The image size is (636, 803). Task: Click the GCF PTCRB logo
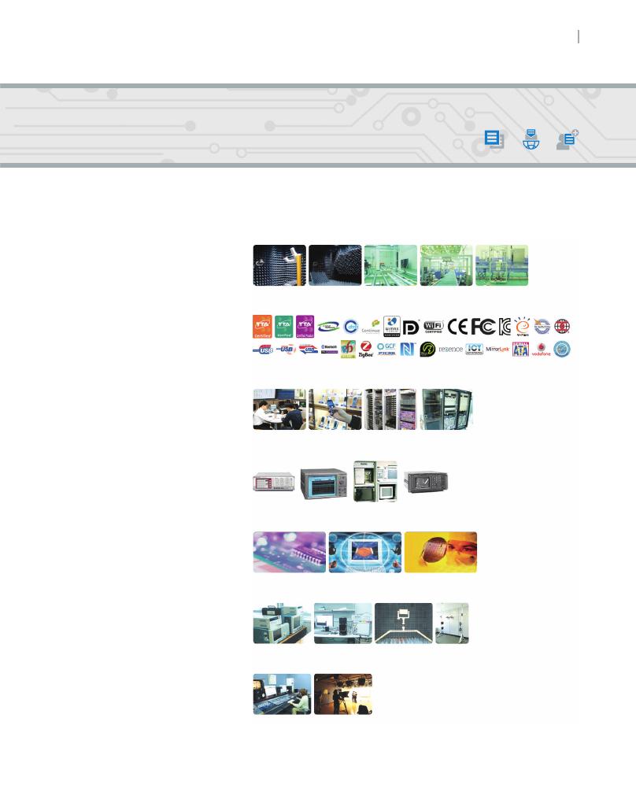click(386, 350)
